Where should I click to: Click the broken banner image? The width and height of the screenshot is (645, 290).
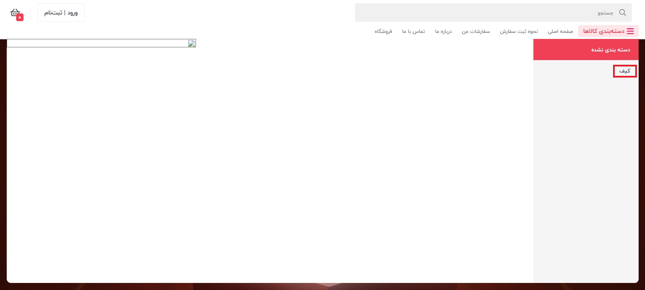[101, 43]
